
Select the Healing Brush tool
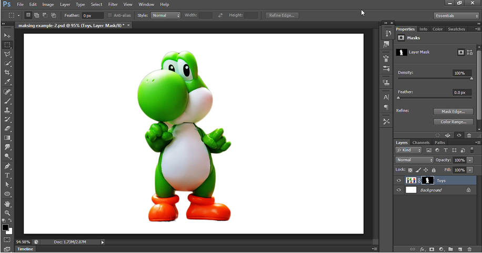(7, 92)
